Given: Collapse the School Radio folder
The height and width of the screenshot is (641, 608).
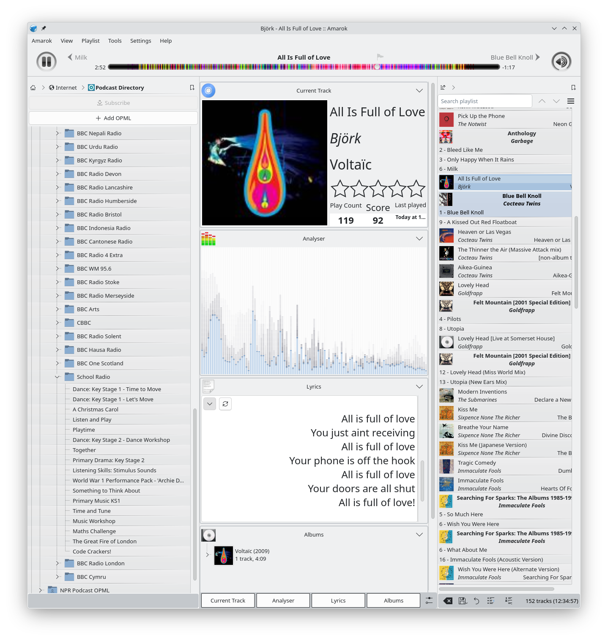Looking at the screenshot, I should coord(58,377).
